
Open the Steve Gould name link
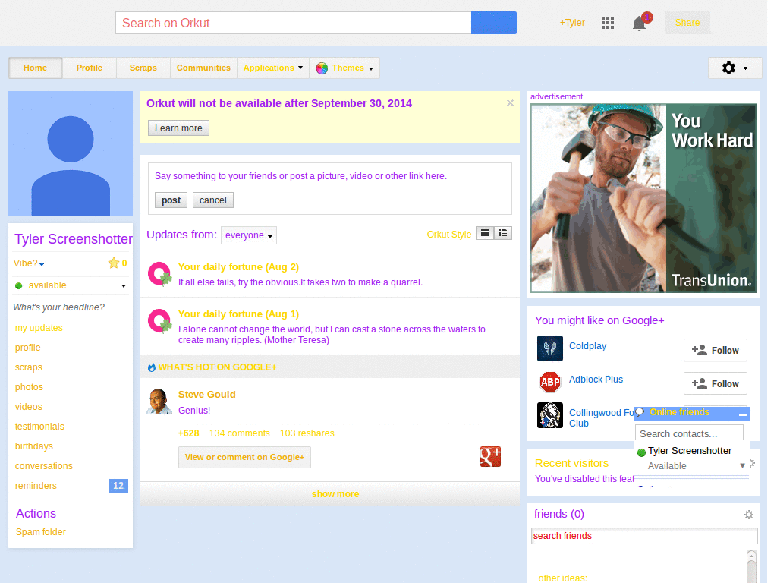pyautogui.click(x=206, y=395)
